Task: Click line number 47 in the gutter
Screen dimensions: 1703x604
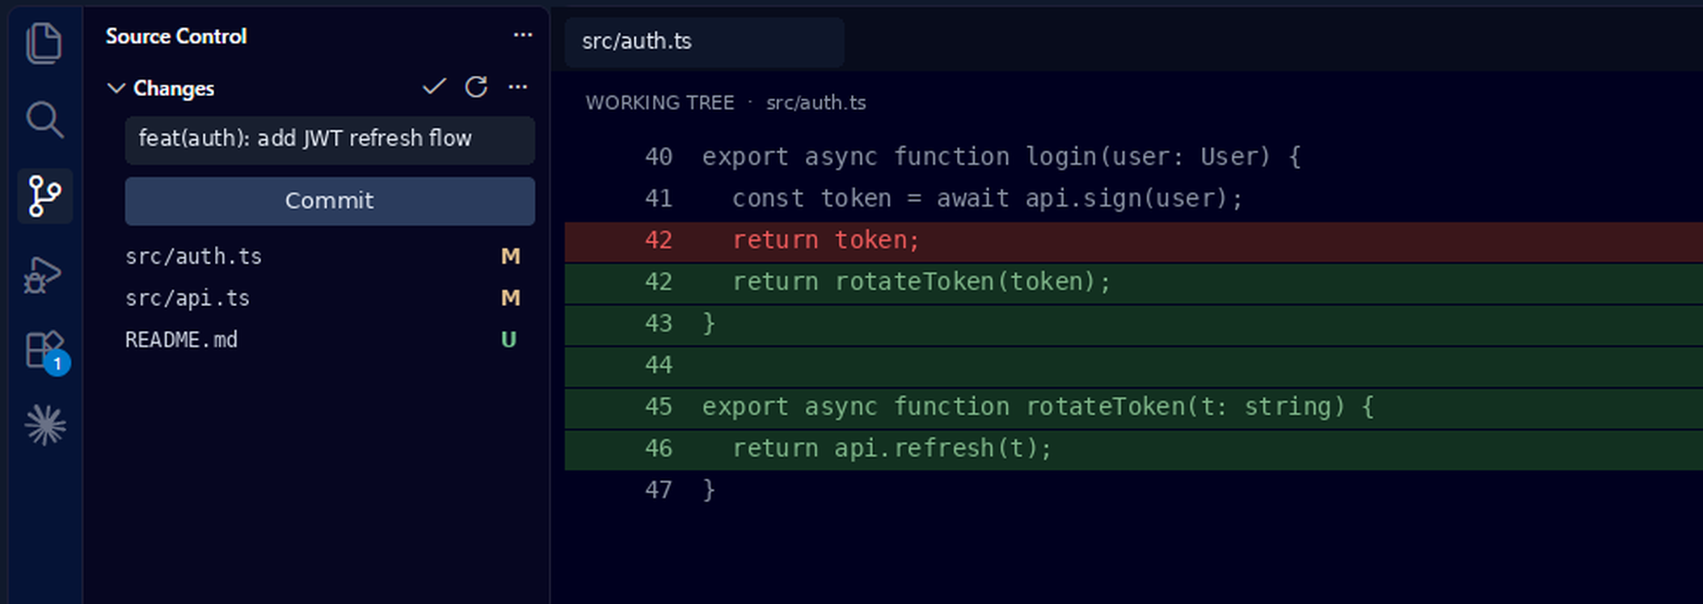Action: pos(658,490)
